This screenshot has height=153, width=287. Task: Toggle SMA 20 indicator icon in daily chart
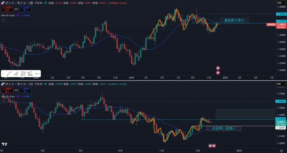[x=18, y=96]
